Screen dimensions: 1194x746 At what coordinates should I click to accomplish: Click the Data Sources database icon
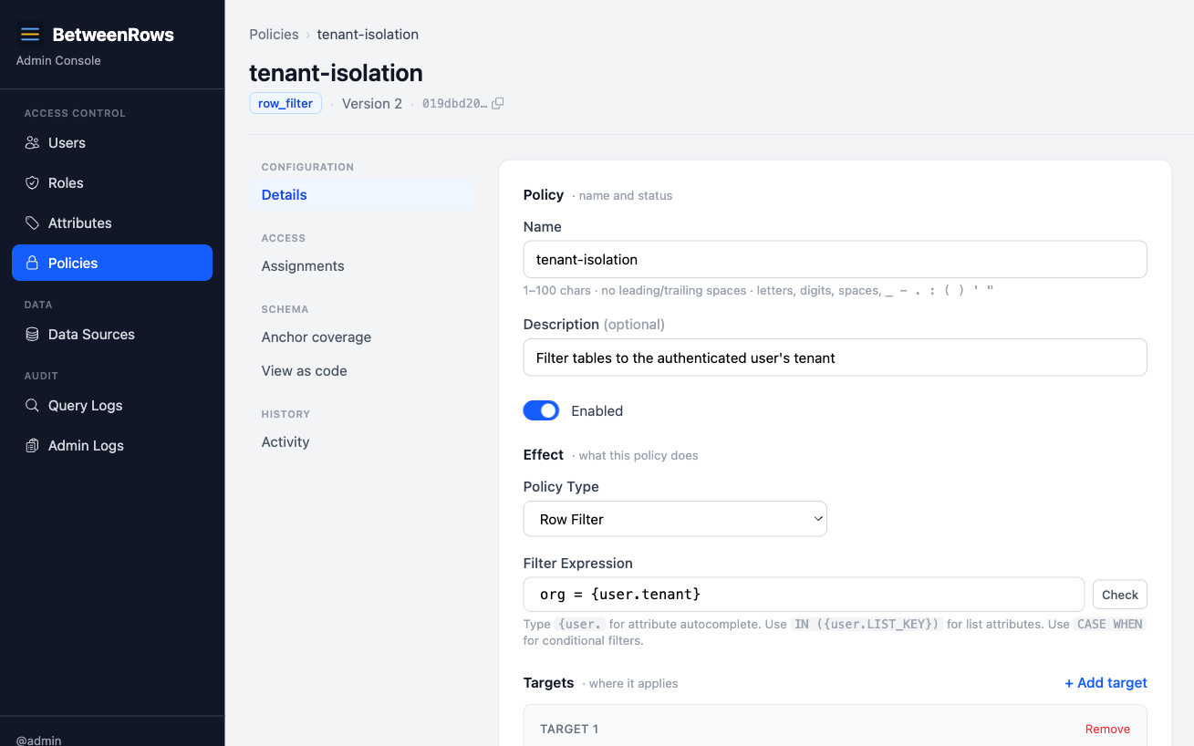pyautogui.click(x=32, y=335)
